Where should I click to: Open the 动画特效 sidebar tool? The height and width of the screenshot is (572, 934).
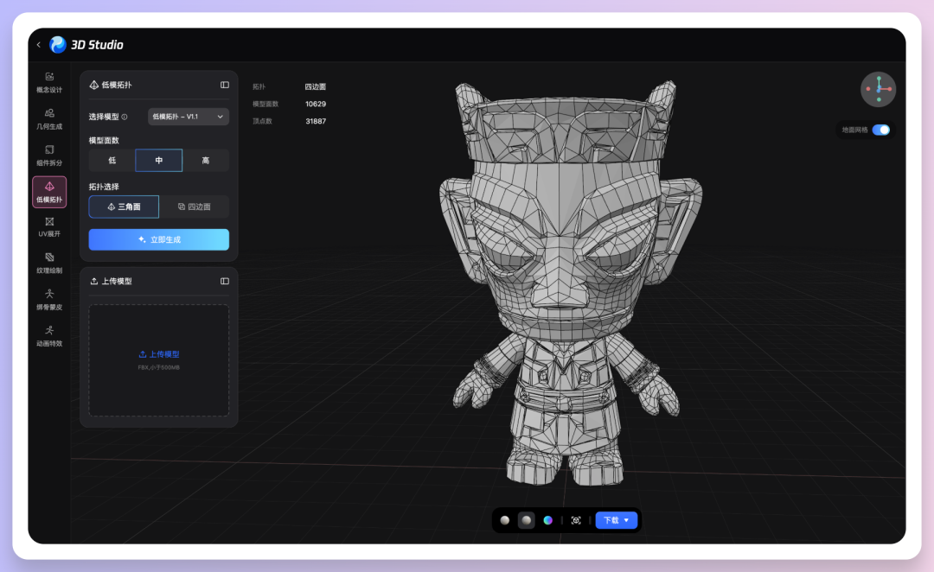click(49, 335)
